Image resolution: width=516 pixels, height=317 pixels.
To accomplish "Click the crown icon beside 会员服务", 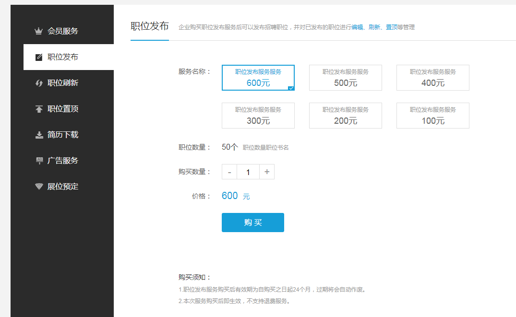I will [39, 31].
